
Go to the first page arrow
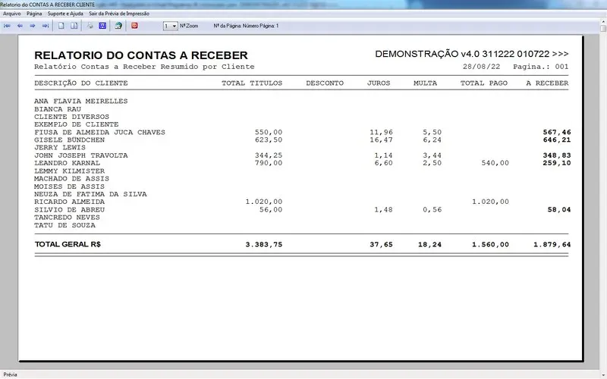pyautogui.click(x=8, y=26)
